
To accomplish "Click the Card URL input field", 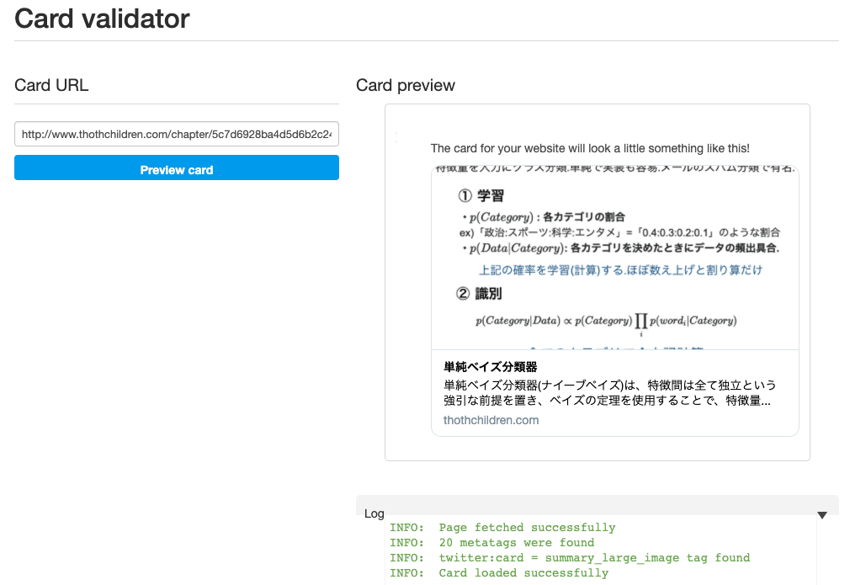I will (x=176, y=134).
